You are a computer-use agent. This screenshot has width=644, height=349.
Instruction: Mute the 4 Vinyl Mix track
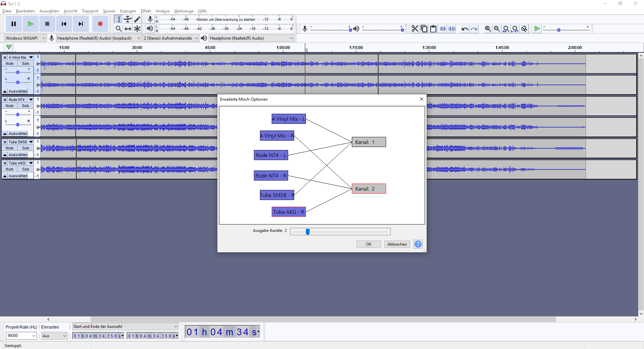pyautogui.click(x=10, y=63)
